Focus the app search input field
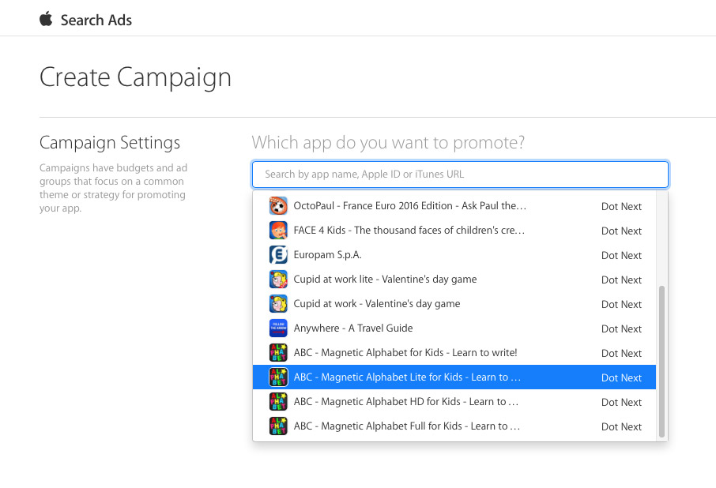 click(460, 175)
